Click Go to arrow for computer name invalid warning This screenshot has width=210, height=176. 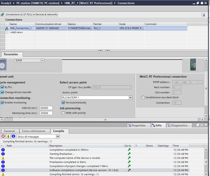[x=129, y=158]
